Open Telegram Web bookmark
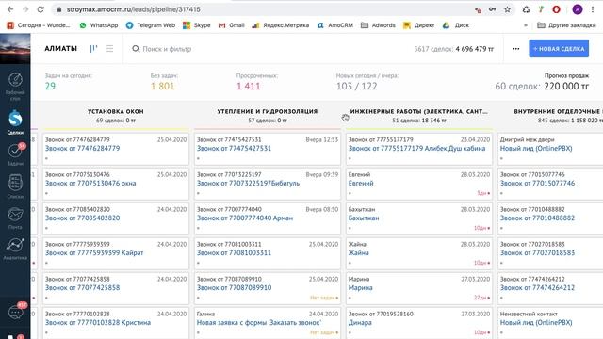This screenshot has height=339, width=603. pos(151,25)
